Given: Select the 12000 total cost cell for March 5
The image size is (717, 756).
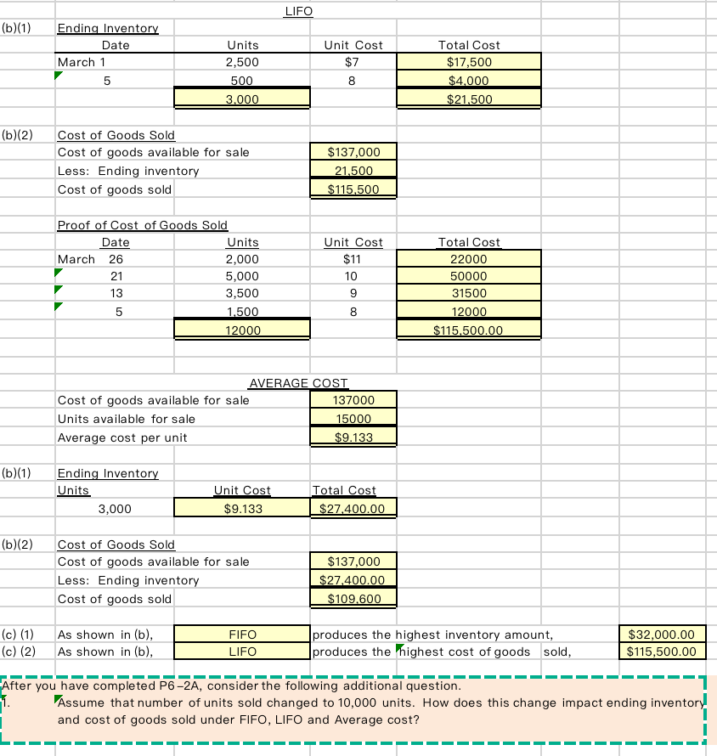Looking at the screenshot, I should (x=469, y=311).
